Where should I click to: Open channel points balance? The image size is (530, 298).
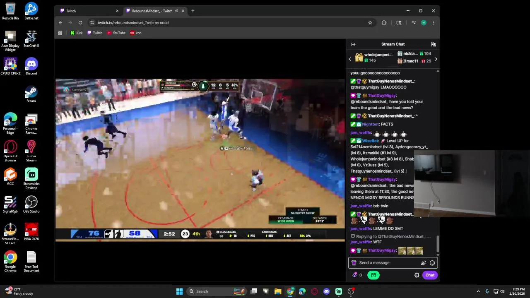357,275
